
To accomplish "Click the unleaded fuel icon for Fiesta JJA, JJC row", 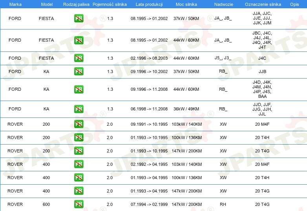I will point(79,18).
